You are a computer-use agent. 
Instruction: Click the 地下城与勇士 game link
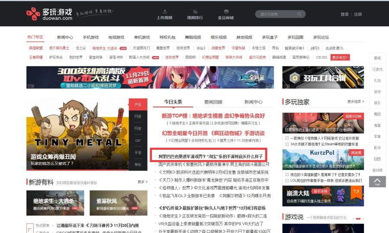59,48
